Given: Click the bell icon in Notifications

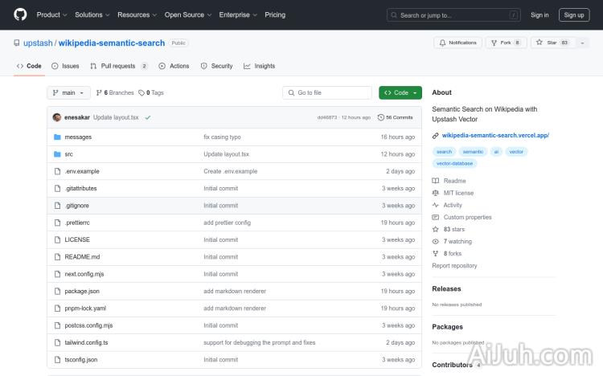Looking at the screenshot, I should pos(443,43).
